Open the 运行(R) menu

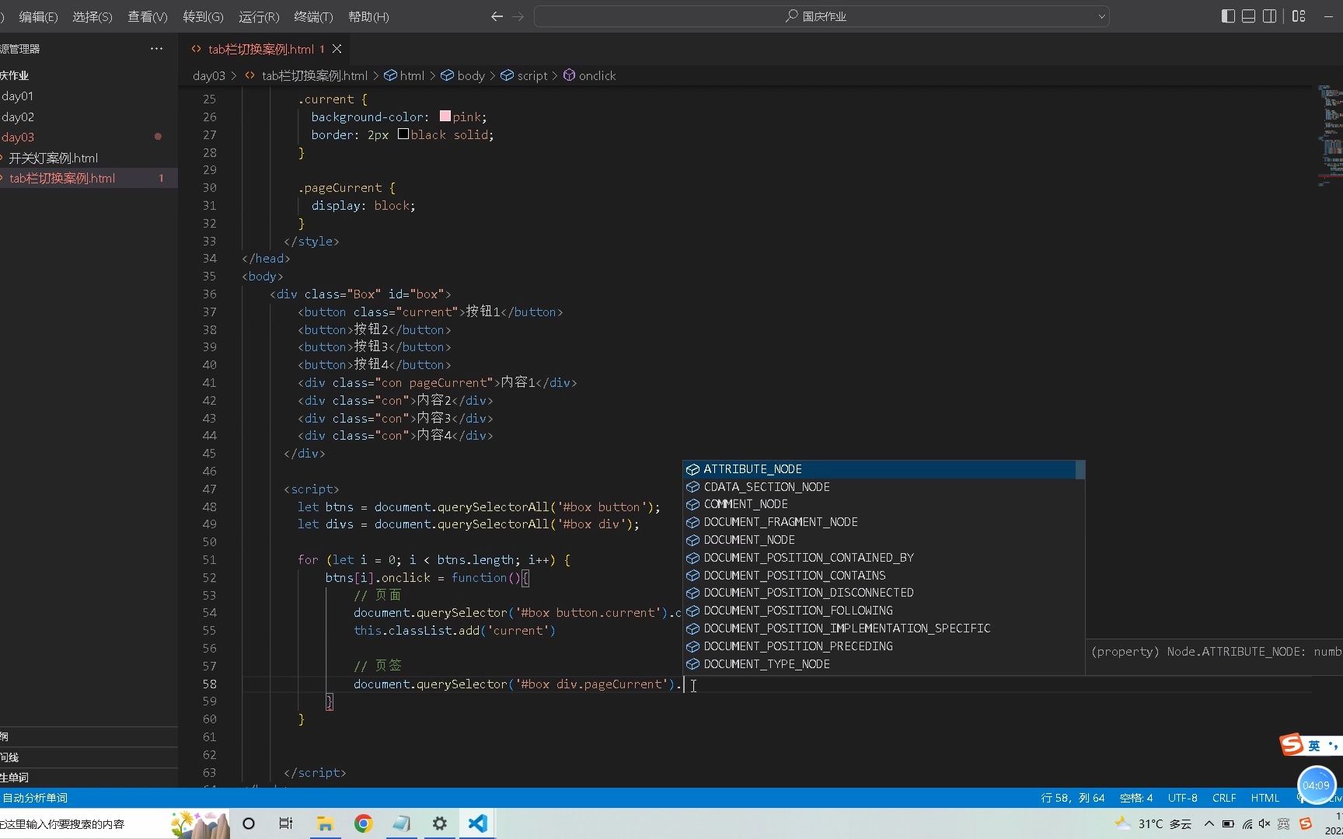point(259,16)
